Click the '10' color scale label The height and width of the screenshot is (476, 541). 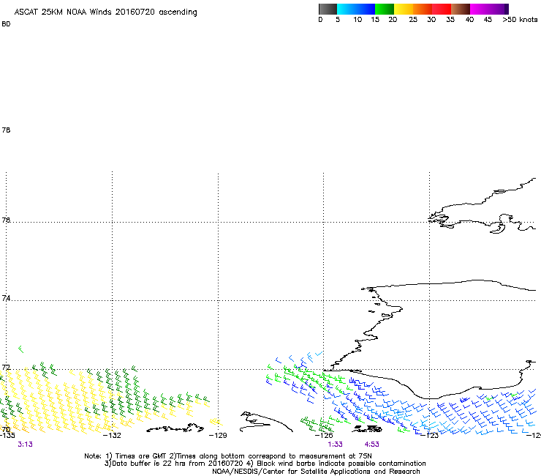coord(357,20)
